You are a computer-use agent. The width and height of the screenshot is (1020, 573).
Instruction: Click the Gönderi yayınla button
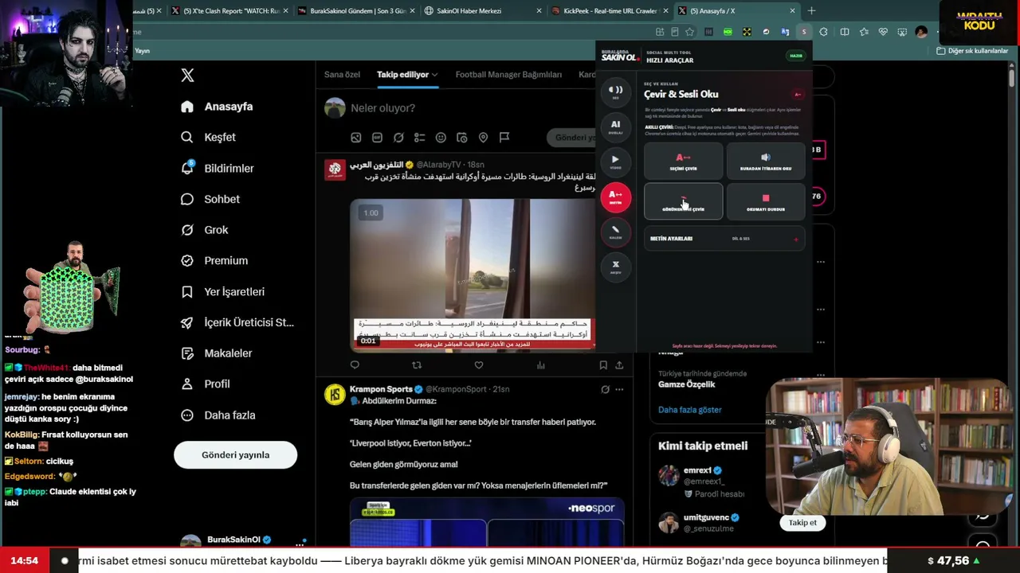[235, 455]
